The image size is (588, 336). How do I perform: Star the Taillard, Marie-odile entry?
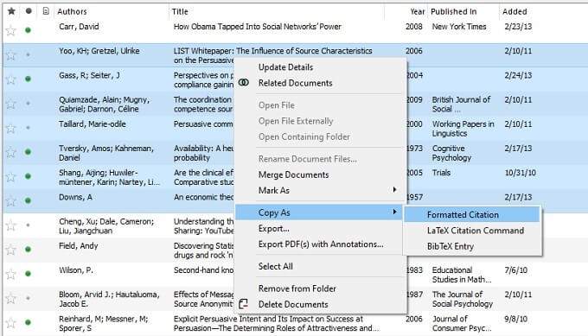tap(11, 128)
